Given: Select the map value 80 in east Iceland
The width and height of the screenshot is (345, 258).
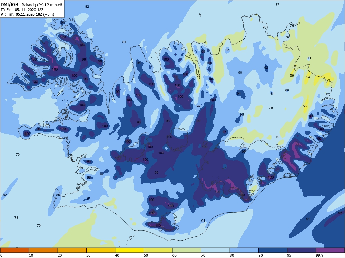Looking at the screenshot, I should (x=287, y=90).
